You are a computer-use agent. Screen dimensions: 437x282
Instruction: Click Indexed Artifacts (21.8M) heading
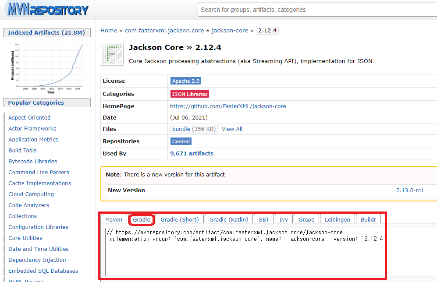point(46,32)
